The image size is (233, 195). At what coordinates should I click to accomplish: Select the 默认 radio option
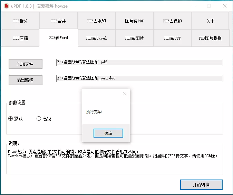click(x=15, y=119)
